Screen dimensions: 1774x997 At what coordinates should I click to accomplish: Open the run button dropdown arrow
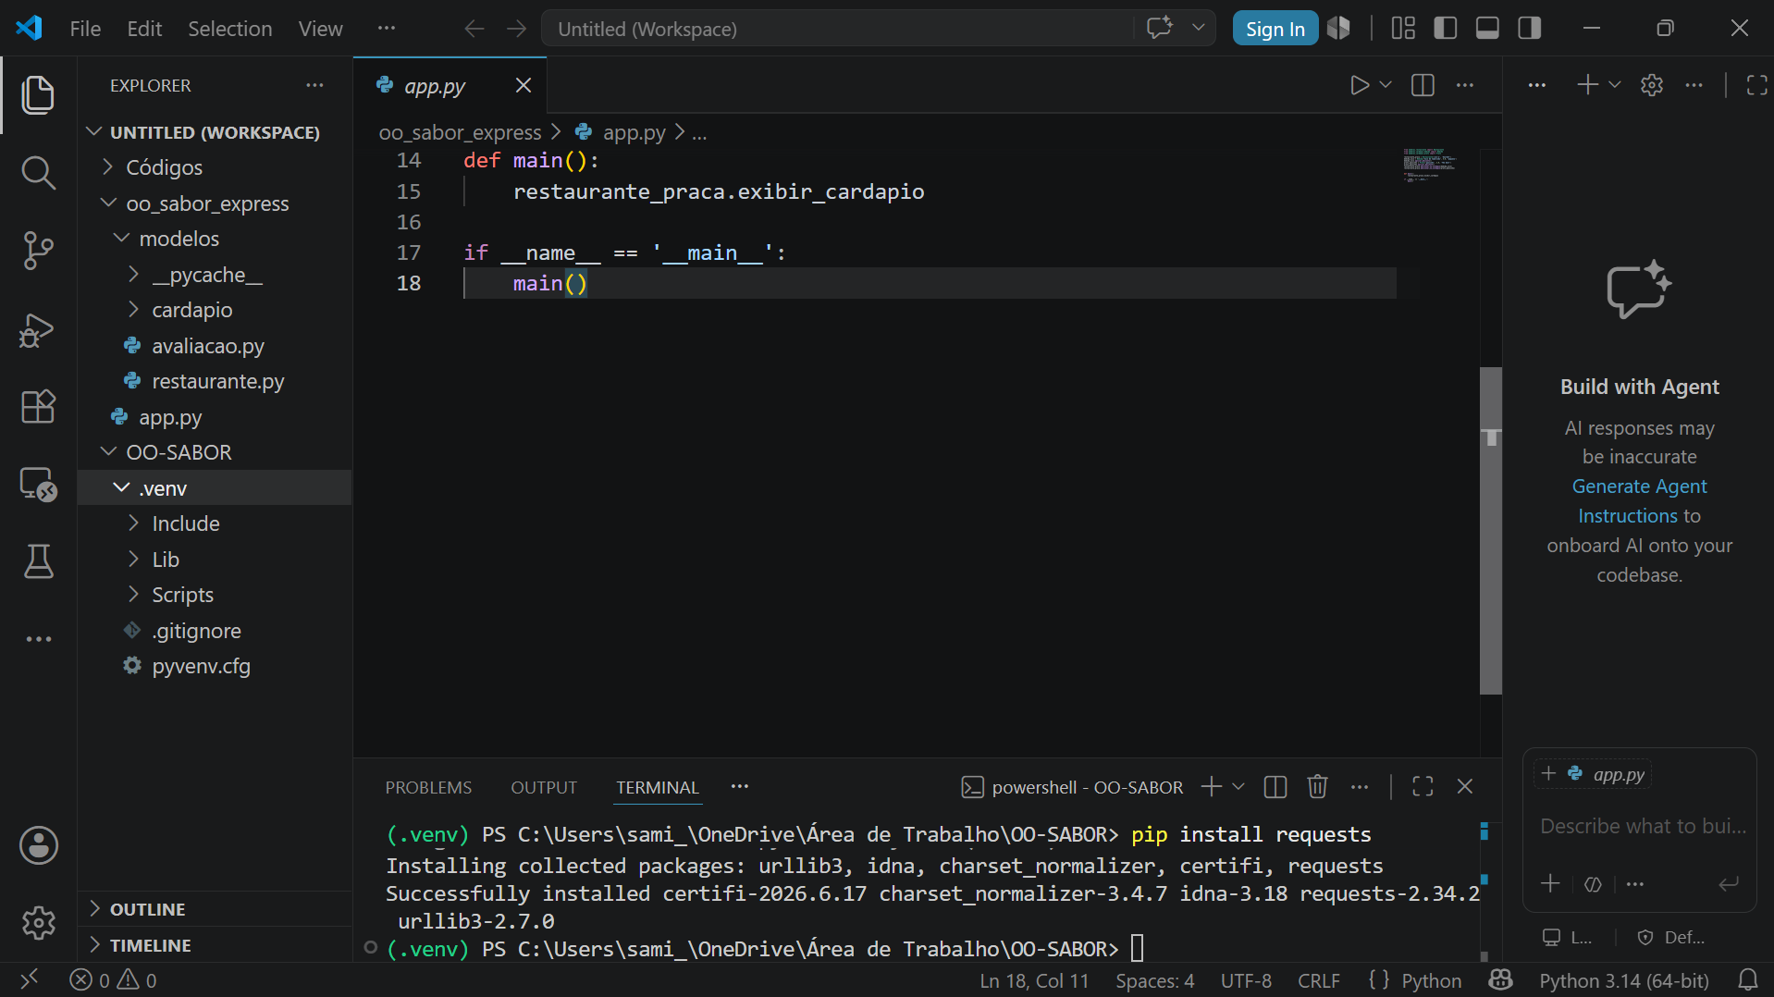click(x=1386, y=85)
